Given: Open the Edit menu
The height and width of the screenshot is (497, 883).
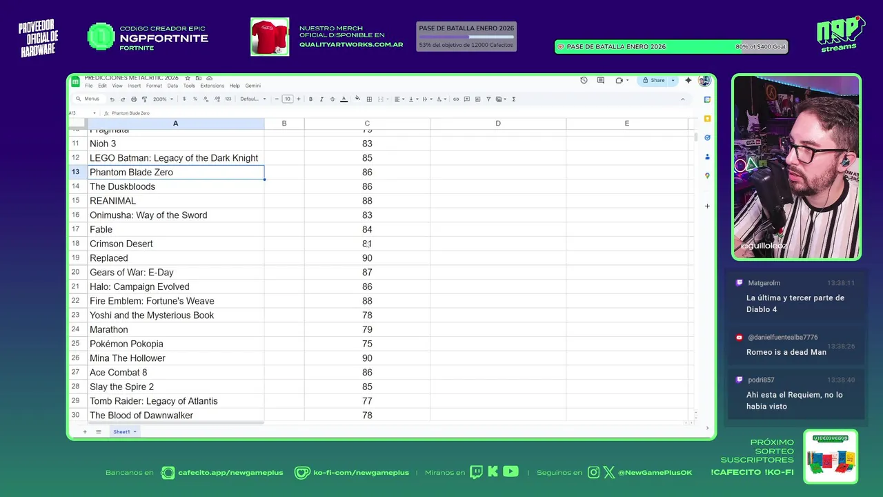Looking at the screenshot, I should (x=102, y=86).
